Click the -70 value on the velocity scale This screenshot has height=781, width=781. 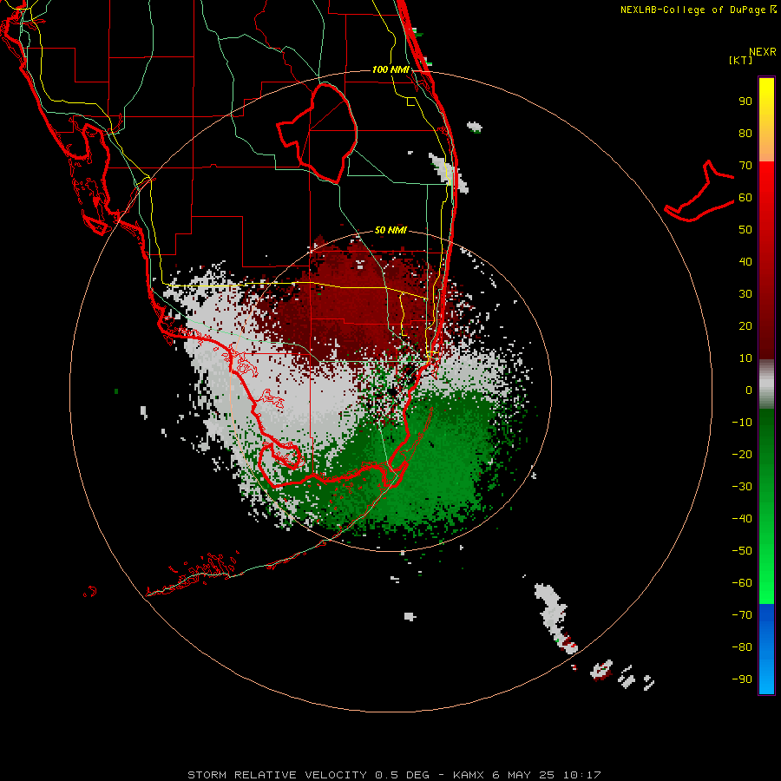(742, 614)
